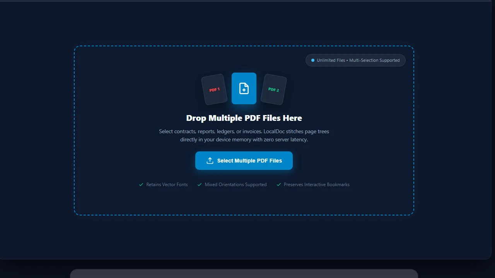Screen dimensions: 495x278
Task: Click the Unlimited Files Multi-Selection Supported badge
Action: click(x=355, y=60)
